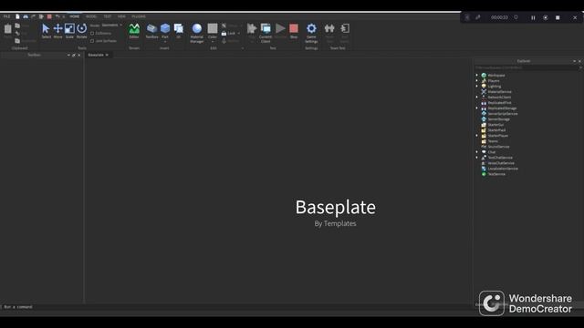Open the Color dropdown arrow
The image size is (584, 328).
(213, 42)
